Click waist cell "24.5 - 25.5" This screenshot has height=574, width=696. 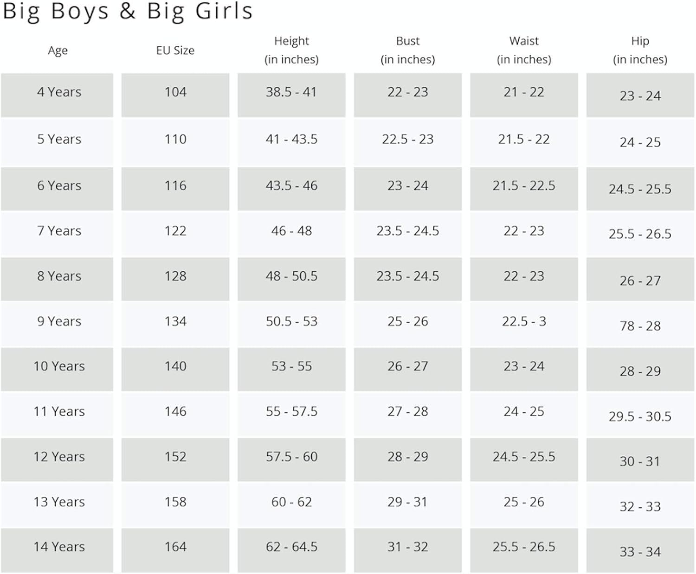click(524, 457)
